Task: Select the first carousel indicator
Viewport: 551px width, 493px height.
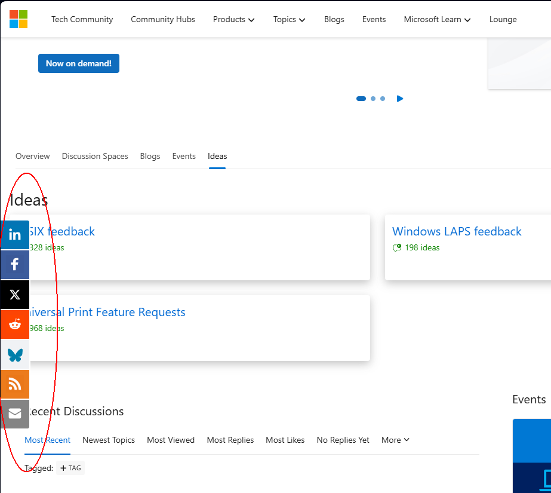Action: [x=361, y=99]
